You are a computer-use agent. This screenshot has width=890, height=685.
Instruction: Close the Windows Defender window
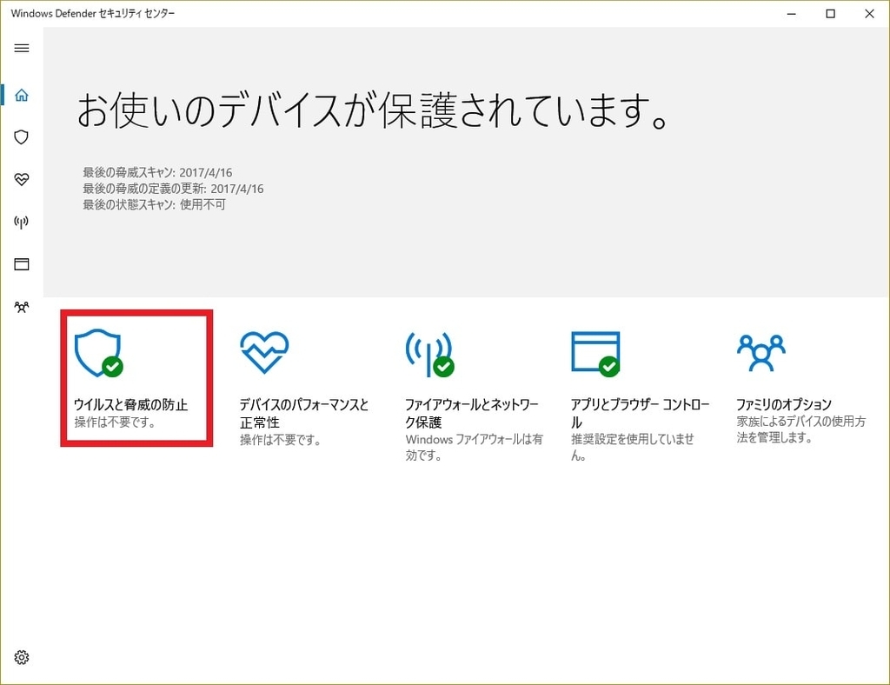pyautogui.click(x=869, y=14)
